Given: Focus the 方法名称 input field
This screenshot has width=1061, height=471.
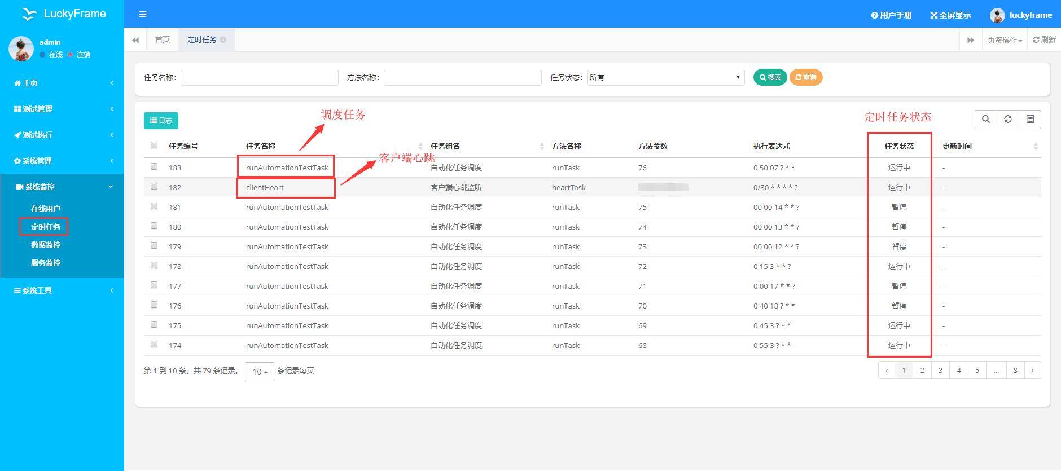Looking at the screenshot, I should click(462, 77).
